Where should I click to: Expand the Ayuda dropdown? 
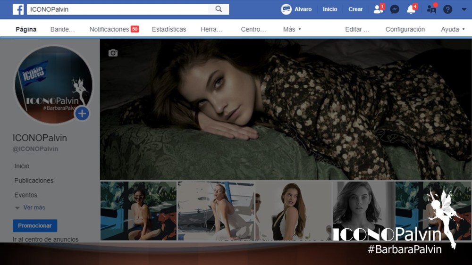453,29
